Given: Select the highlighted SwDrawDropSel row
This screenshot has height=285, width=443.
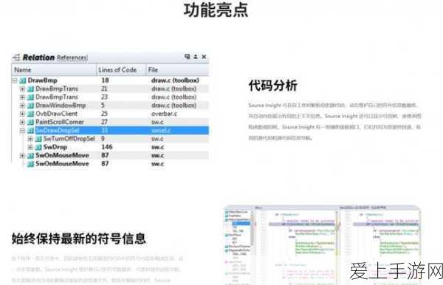Looking at the screenshot, I should (122, 131).
